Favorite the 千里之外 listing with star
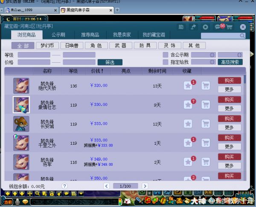Screen dimensions: 256x207 pos(188,143)
